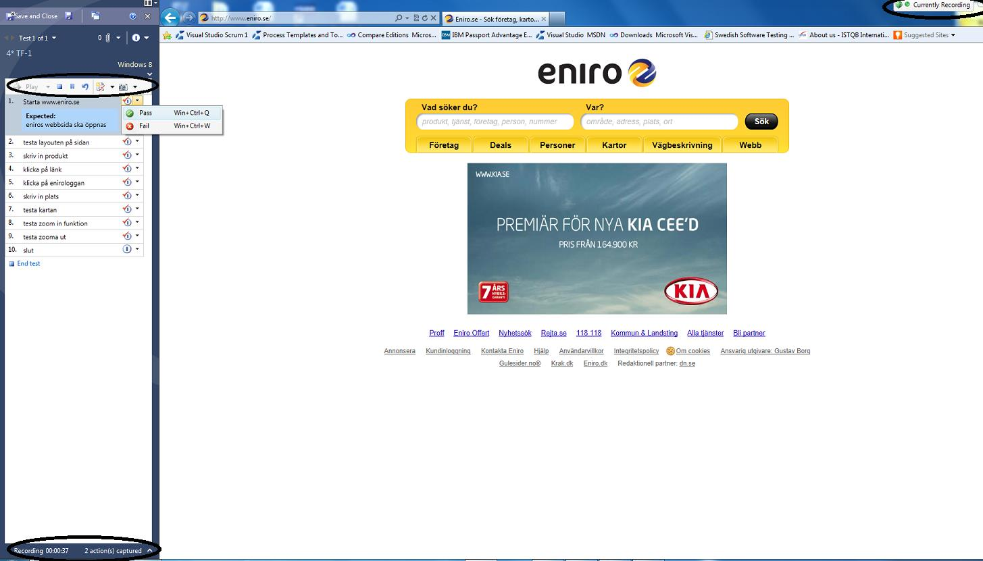Click the 'Var?' location field

coord(659,122)
